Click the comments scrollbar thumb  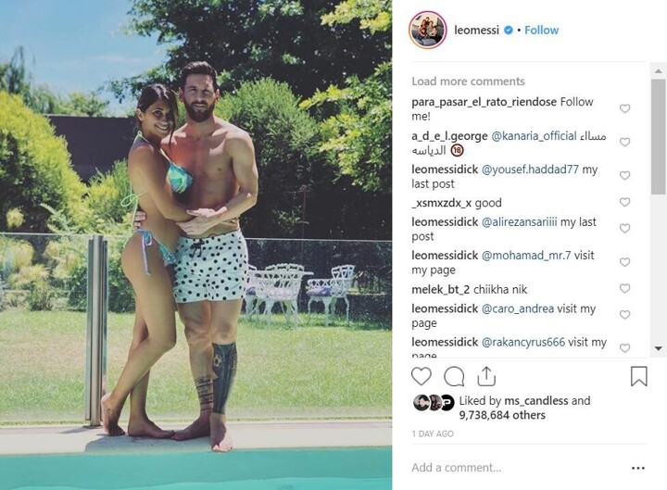tap(658, 136)
